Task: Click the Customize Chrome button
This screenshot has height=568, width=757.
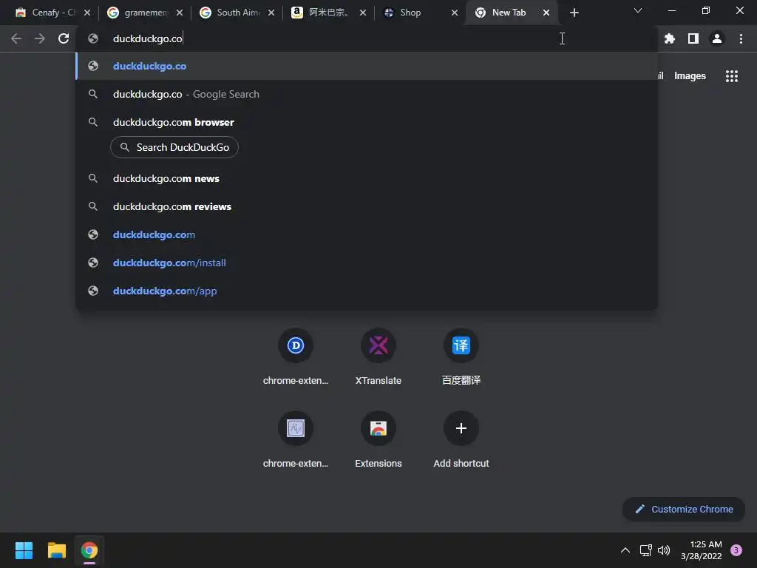Action: click(684, 509)
